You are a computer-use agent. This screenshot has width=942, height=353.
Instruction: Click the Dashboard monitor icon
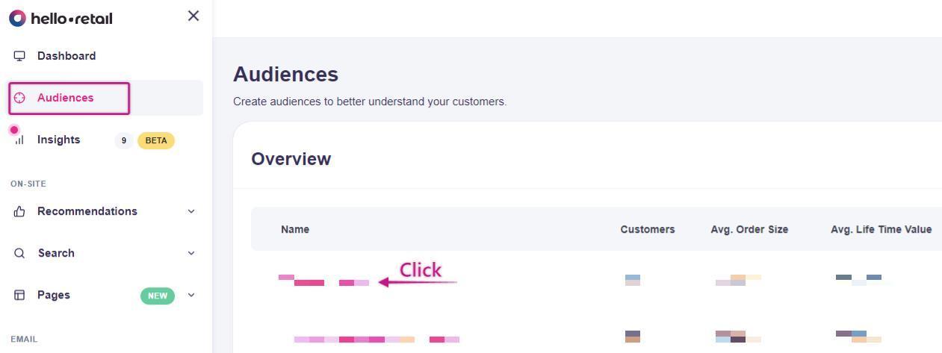pos(19,56)
